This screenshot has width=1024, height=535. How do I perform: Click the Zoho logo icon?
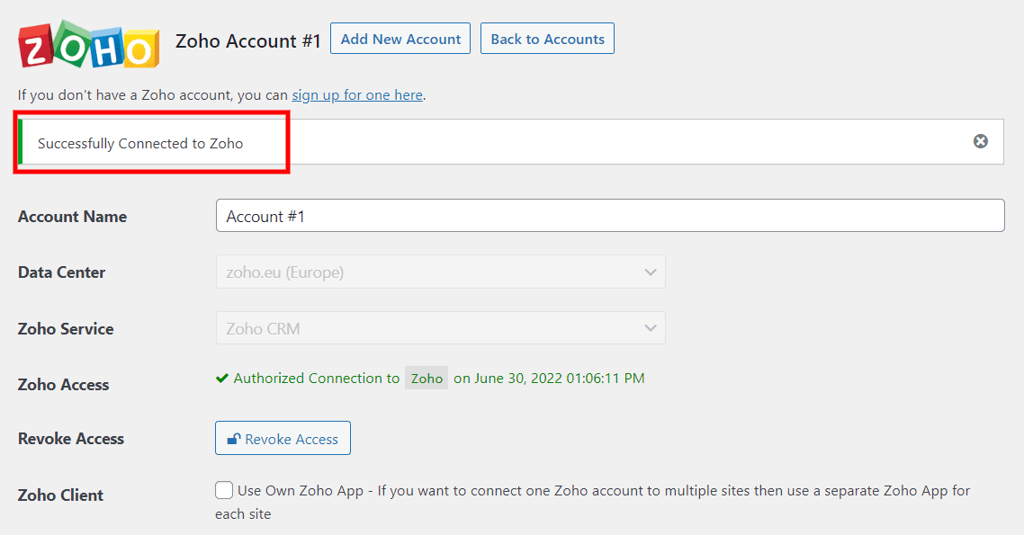tap(87, 46)
